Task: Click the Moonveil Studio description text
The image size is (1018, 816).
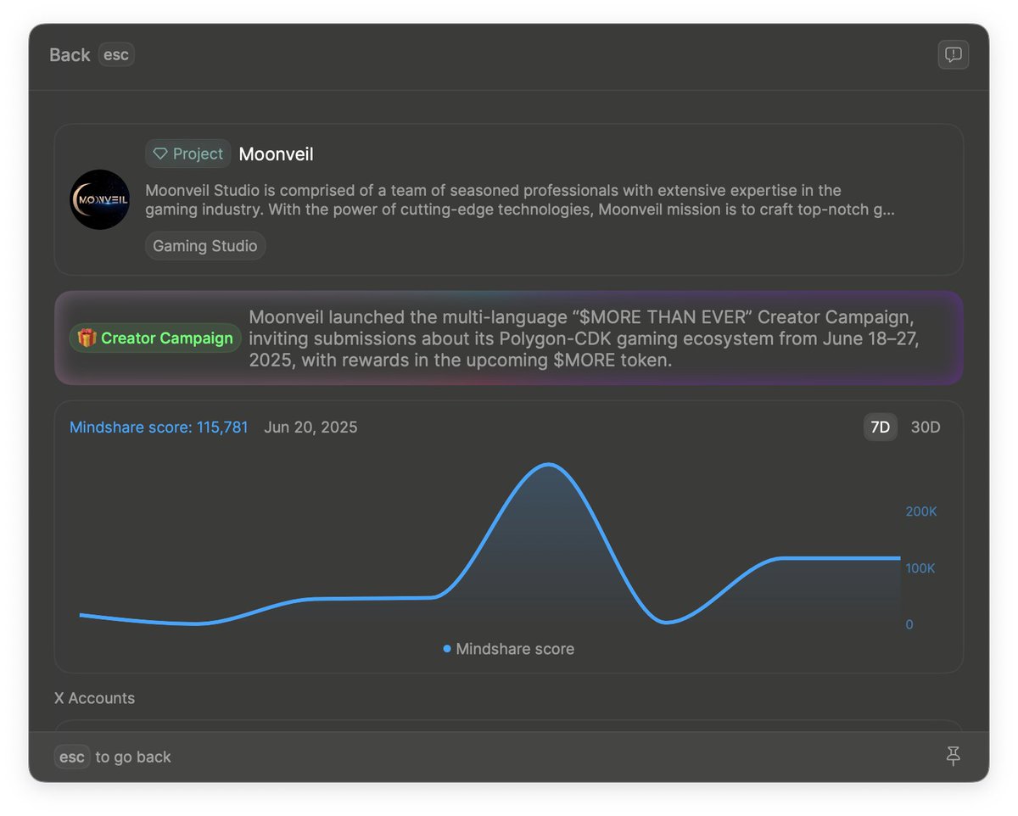Action: pyautogui.click(x=519, y=199)
